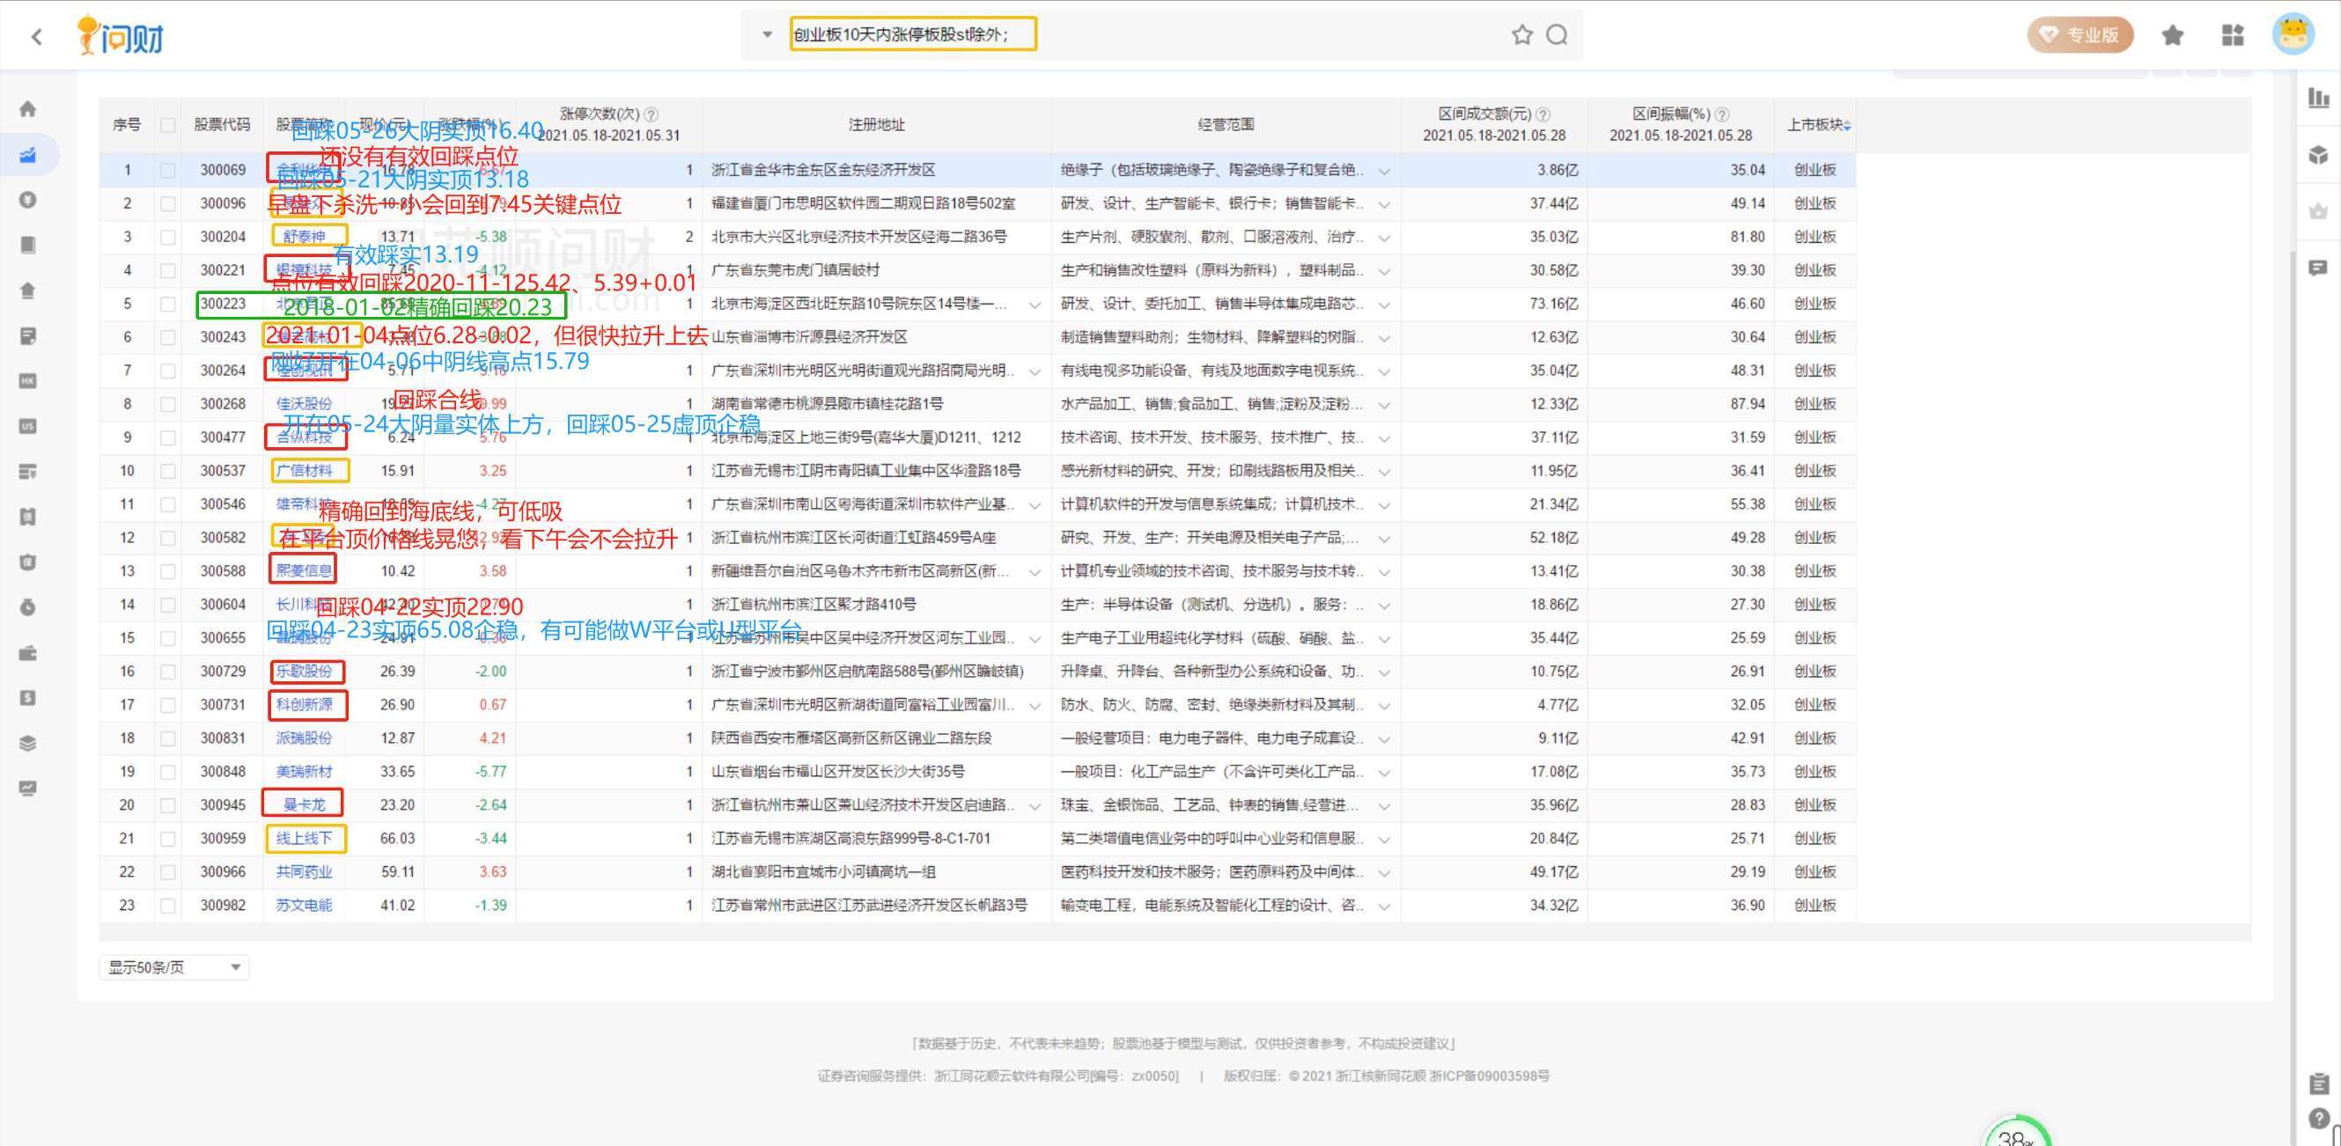Open the HK market icon in sidebar
The height and width of the screenshot is (1146, 2341).
tap(28, 381)
